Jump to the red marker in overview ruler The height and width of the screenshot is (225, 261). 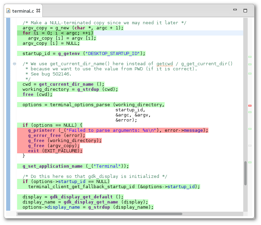[x=250, y=106]
